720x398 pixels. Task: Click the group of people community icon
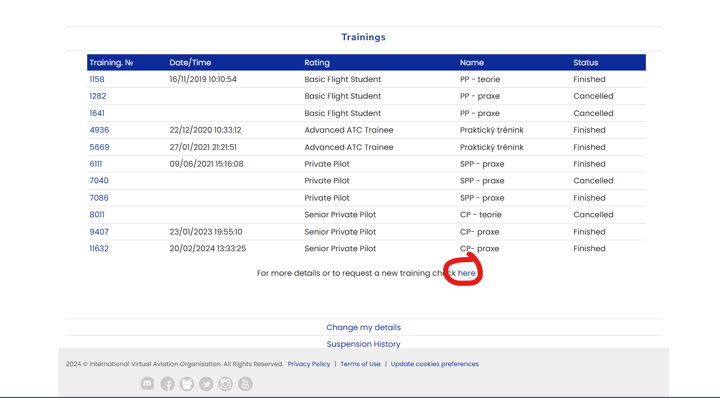187,384
